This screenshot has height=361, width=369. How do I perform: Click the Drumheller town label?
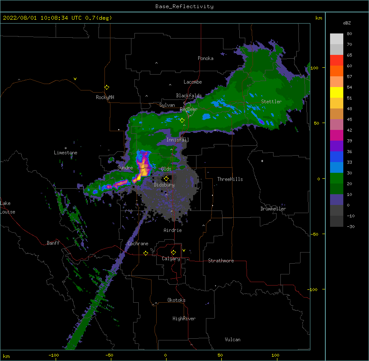tap(273, 208)
